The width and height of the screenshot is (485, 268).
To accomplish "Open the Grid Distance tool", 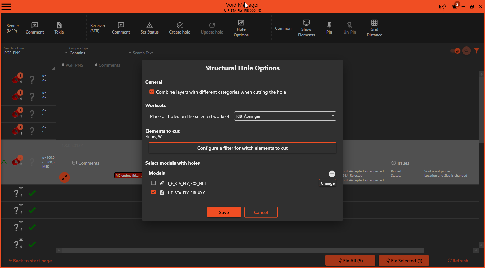I will [x=374, y=28].
